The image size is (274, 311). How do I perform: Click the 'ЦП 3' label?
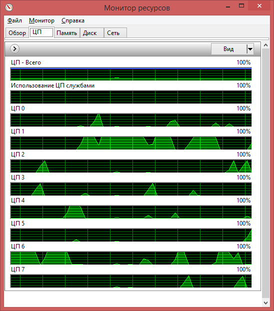[17, 177]
